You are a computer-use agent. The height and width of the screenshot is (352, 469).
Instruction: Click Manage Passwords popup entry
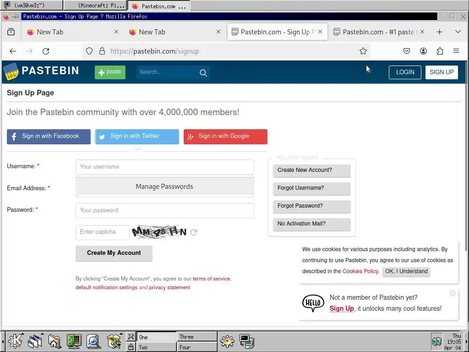coord(165,187)
